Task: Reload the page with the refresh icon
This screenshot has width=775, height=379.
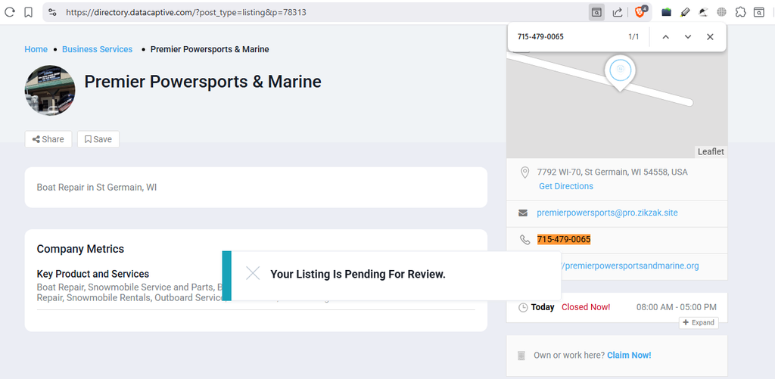Action: tap(9, 12)
